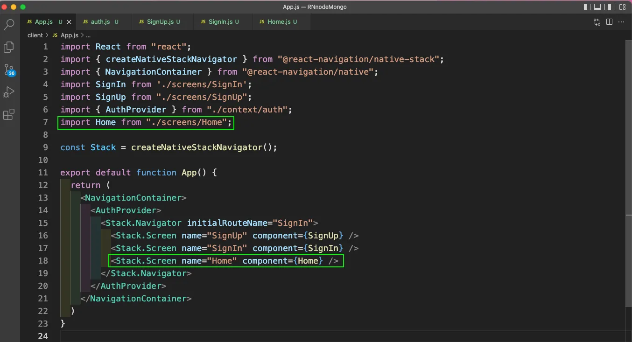
Task: Select line number 18 in gutter
Action: click(x=43, y=261)
